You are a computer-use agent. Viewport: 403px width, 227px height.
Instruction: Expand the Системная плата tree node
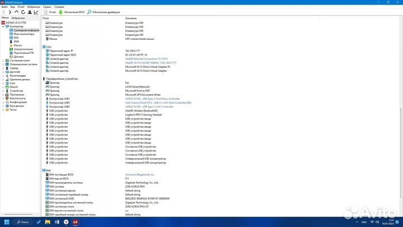pyautogui.click(x=3, y=61)
